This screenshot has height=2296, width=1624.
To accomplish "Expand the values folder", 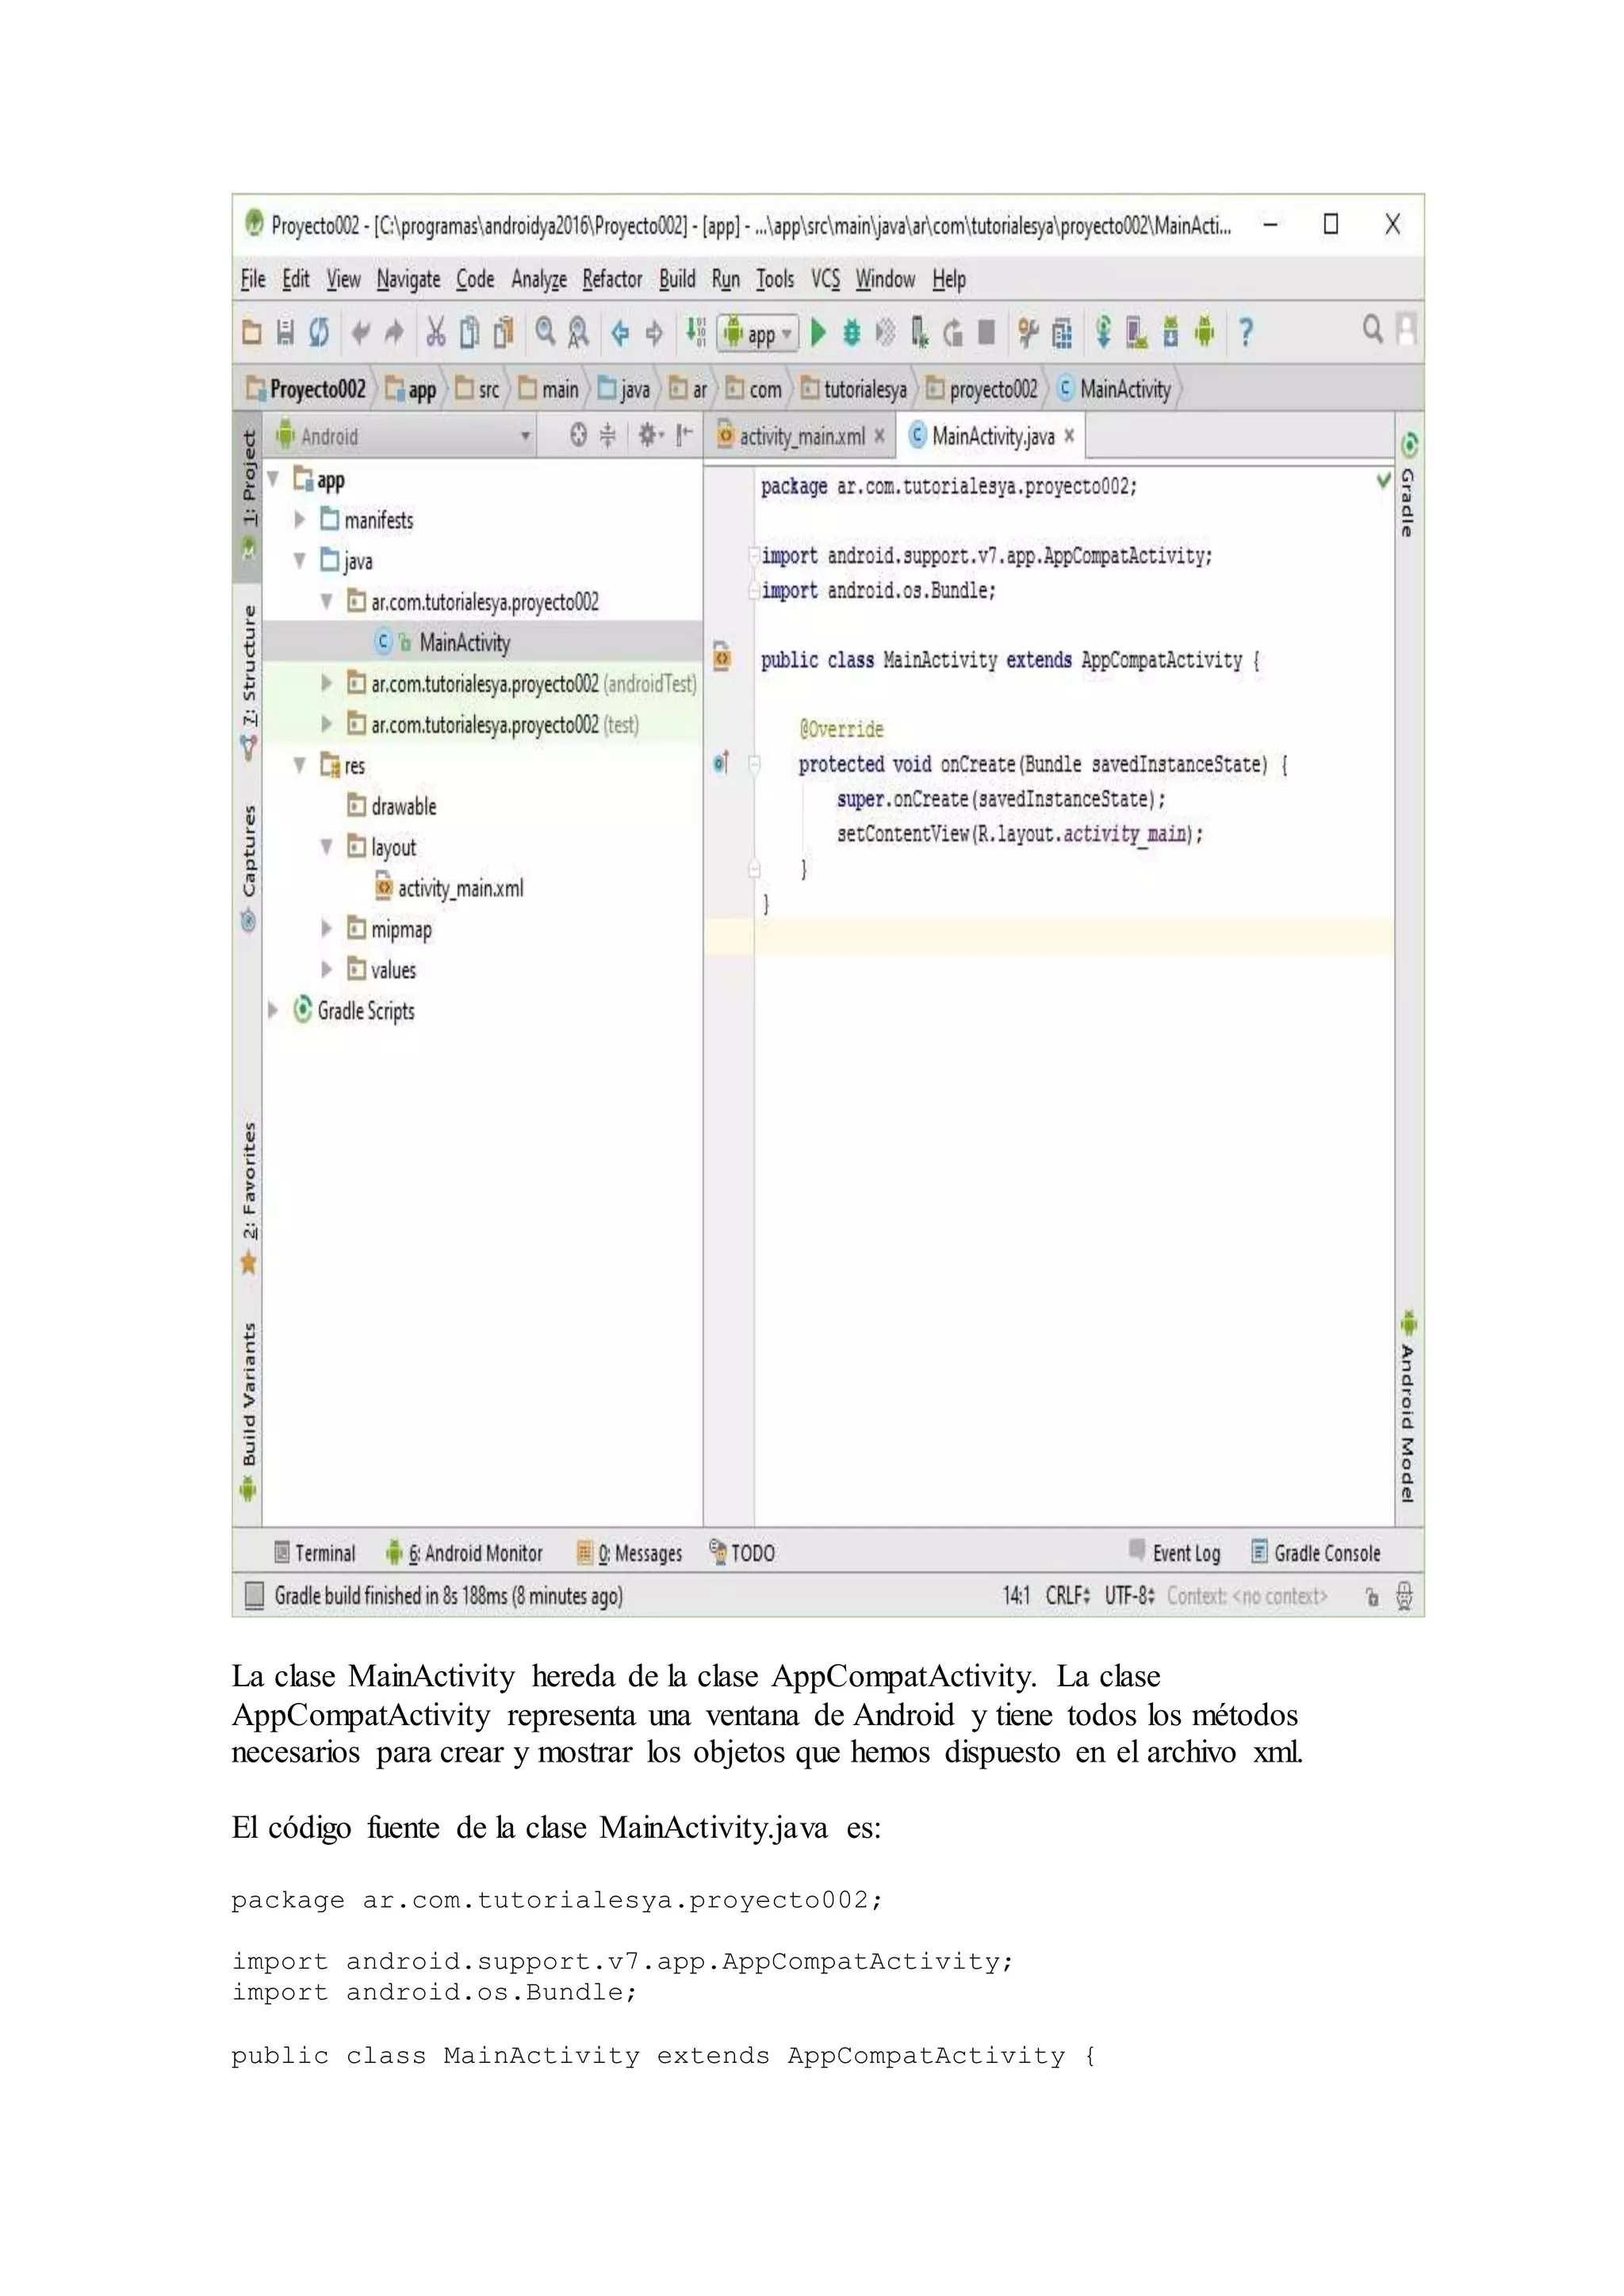I will (326, 970).
